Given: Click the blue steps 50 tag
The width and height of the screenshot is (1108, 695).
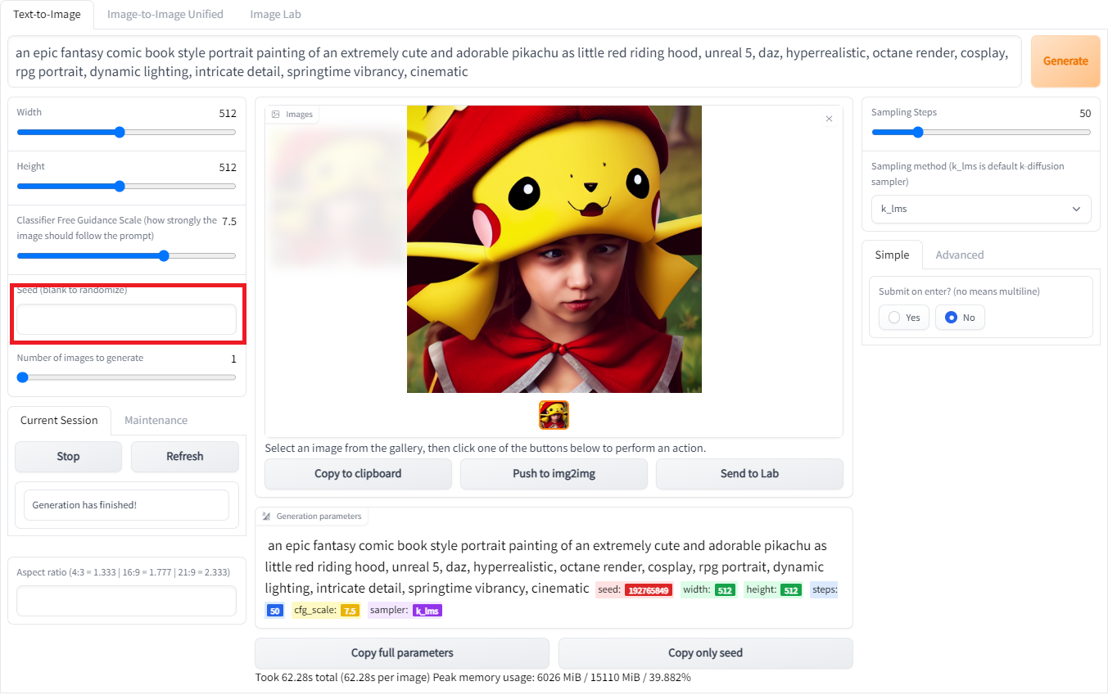Looking at the screenshot, I should tap(275, 611).
